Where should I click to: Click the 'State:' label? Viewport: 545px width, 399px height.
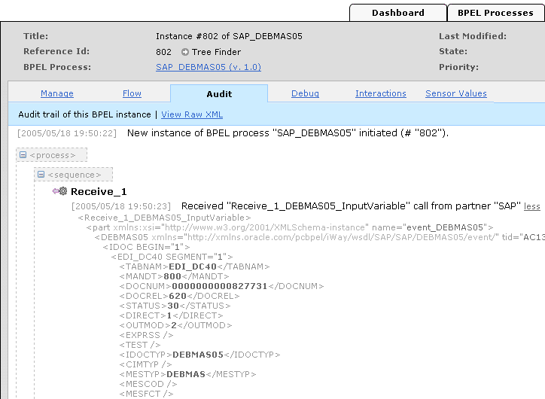453,51
